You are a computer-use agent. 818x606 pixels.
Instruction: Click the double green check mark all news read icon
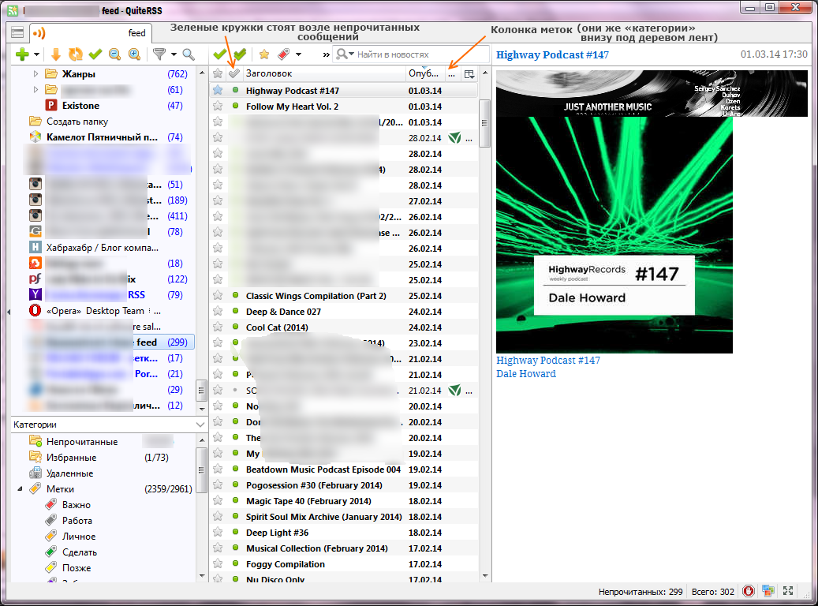[x=240, y=54]
